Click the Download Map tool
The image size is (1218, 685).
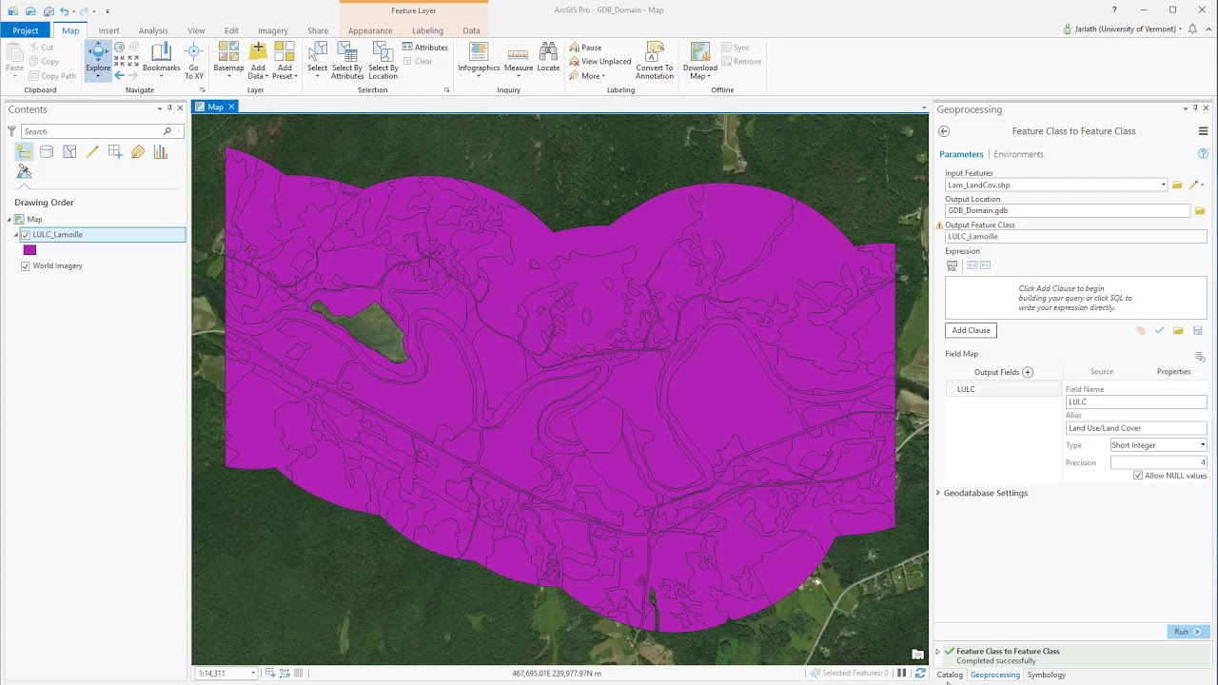click(x=700, y=60)
